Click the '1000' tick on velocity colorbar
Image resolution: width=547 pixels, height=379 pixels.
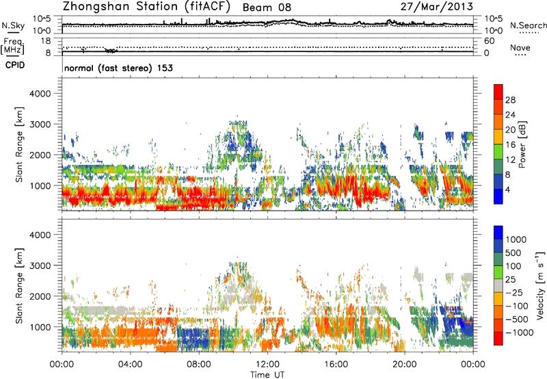[516, 239]
